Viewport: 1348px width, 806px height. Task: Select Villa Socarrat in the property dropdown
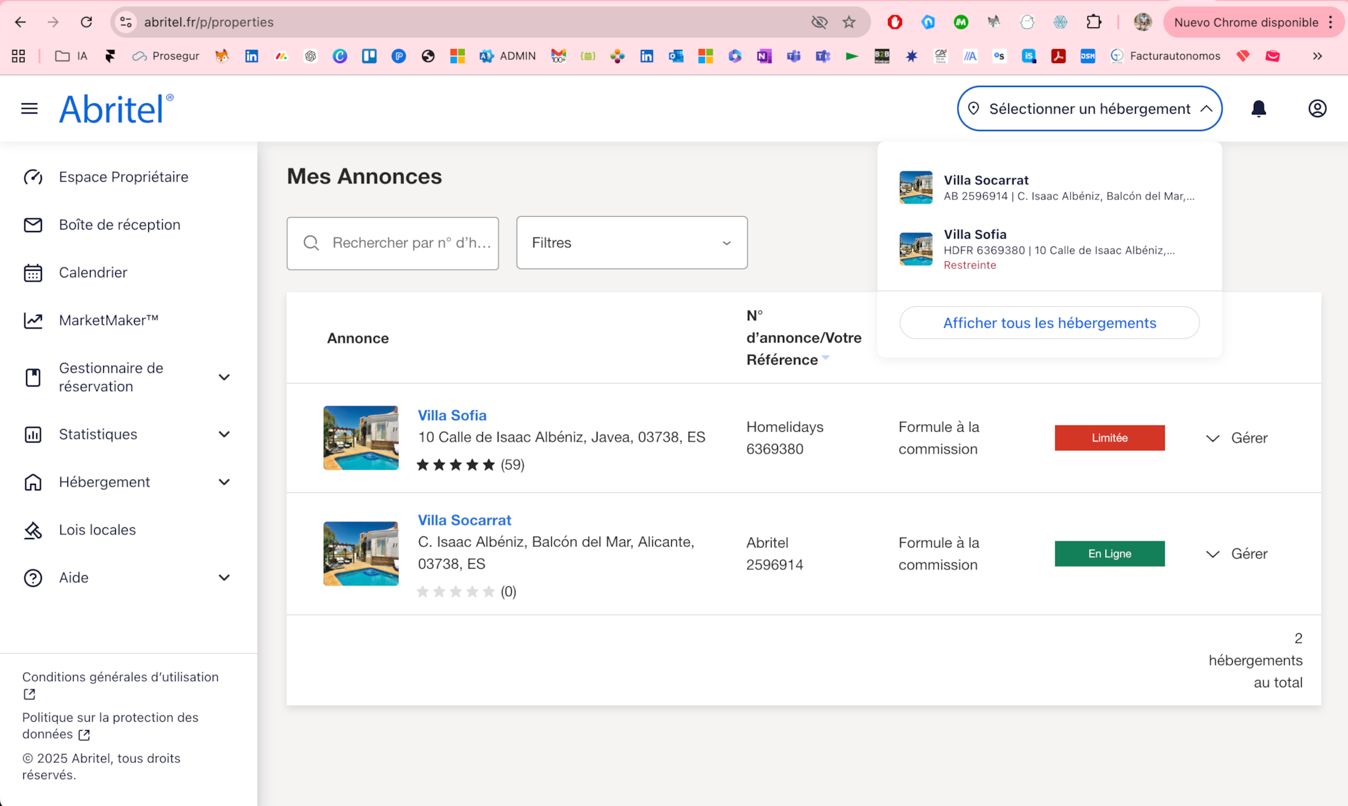pyautogui.click(x=1049, y=188)
